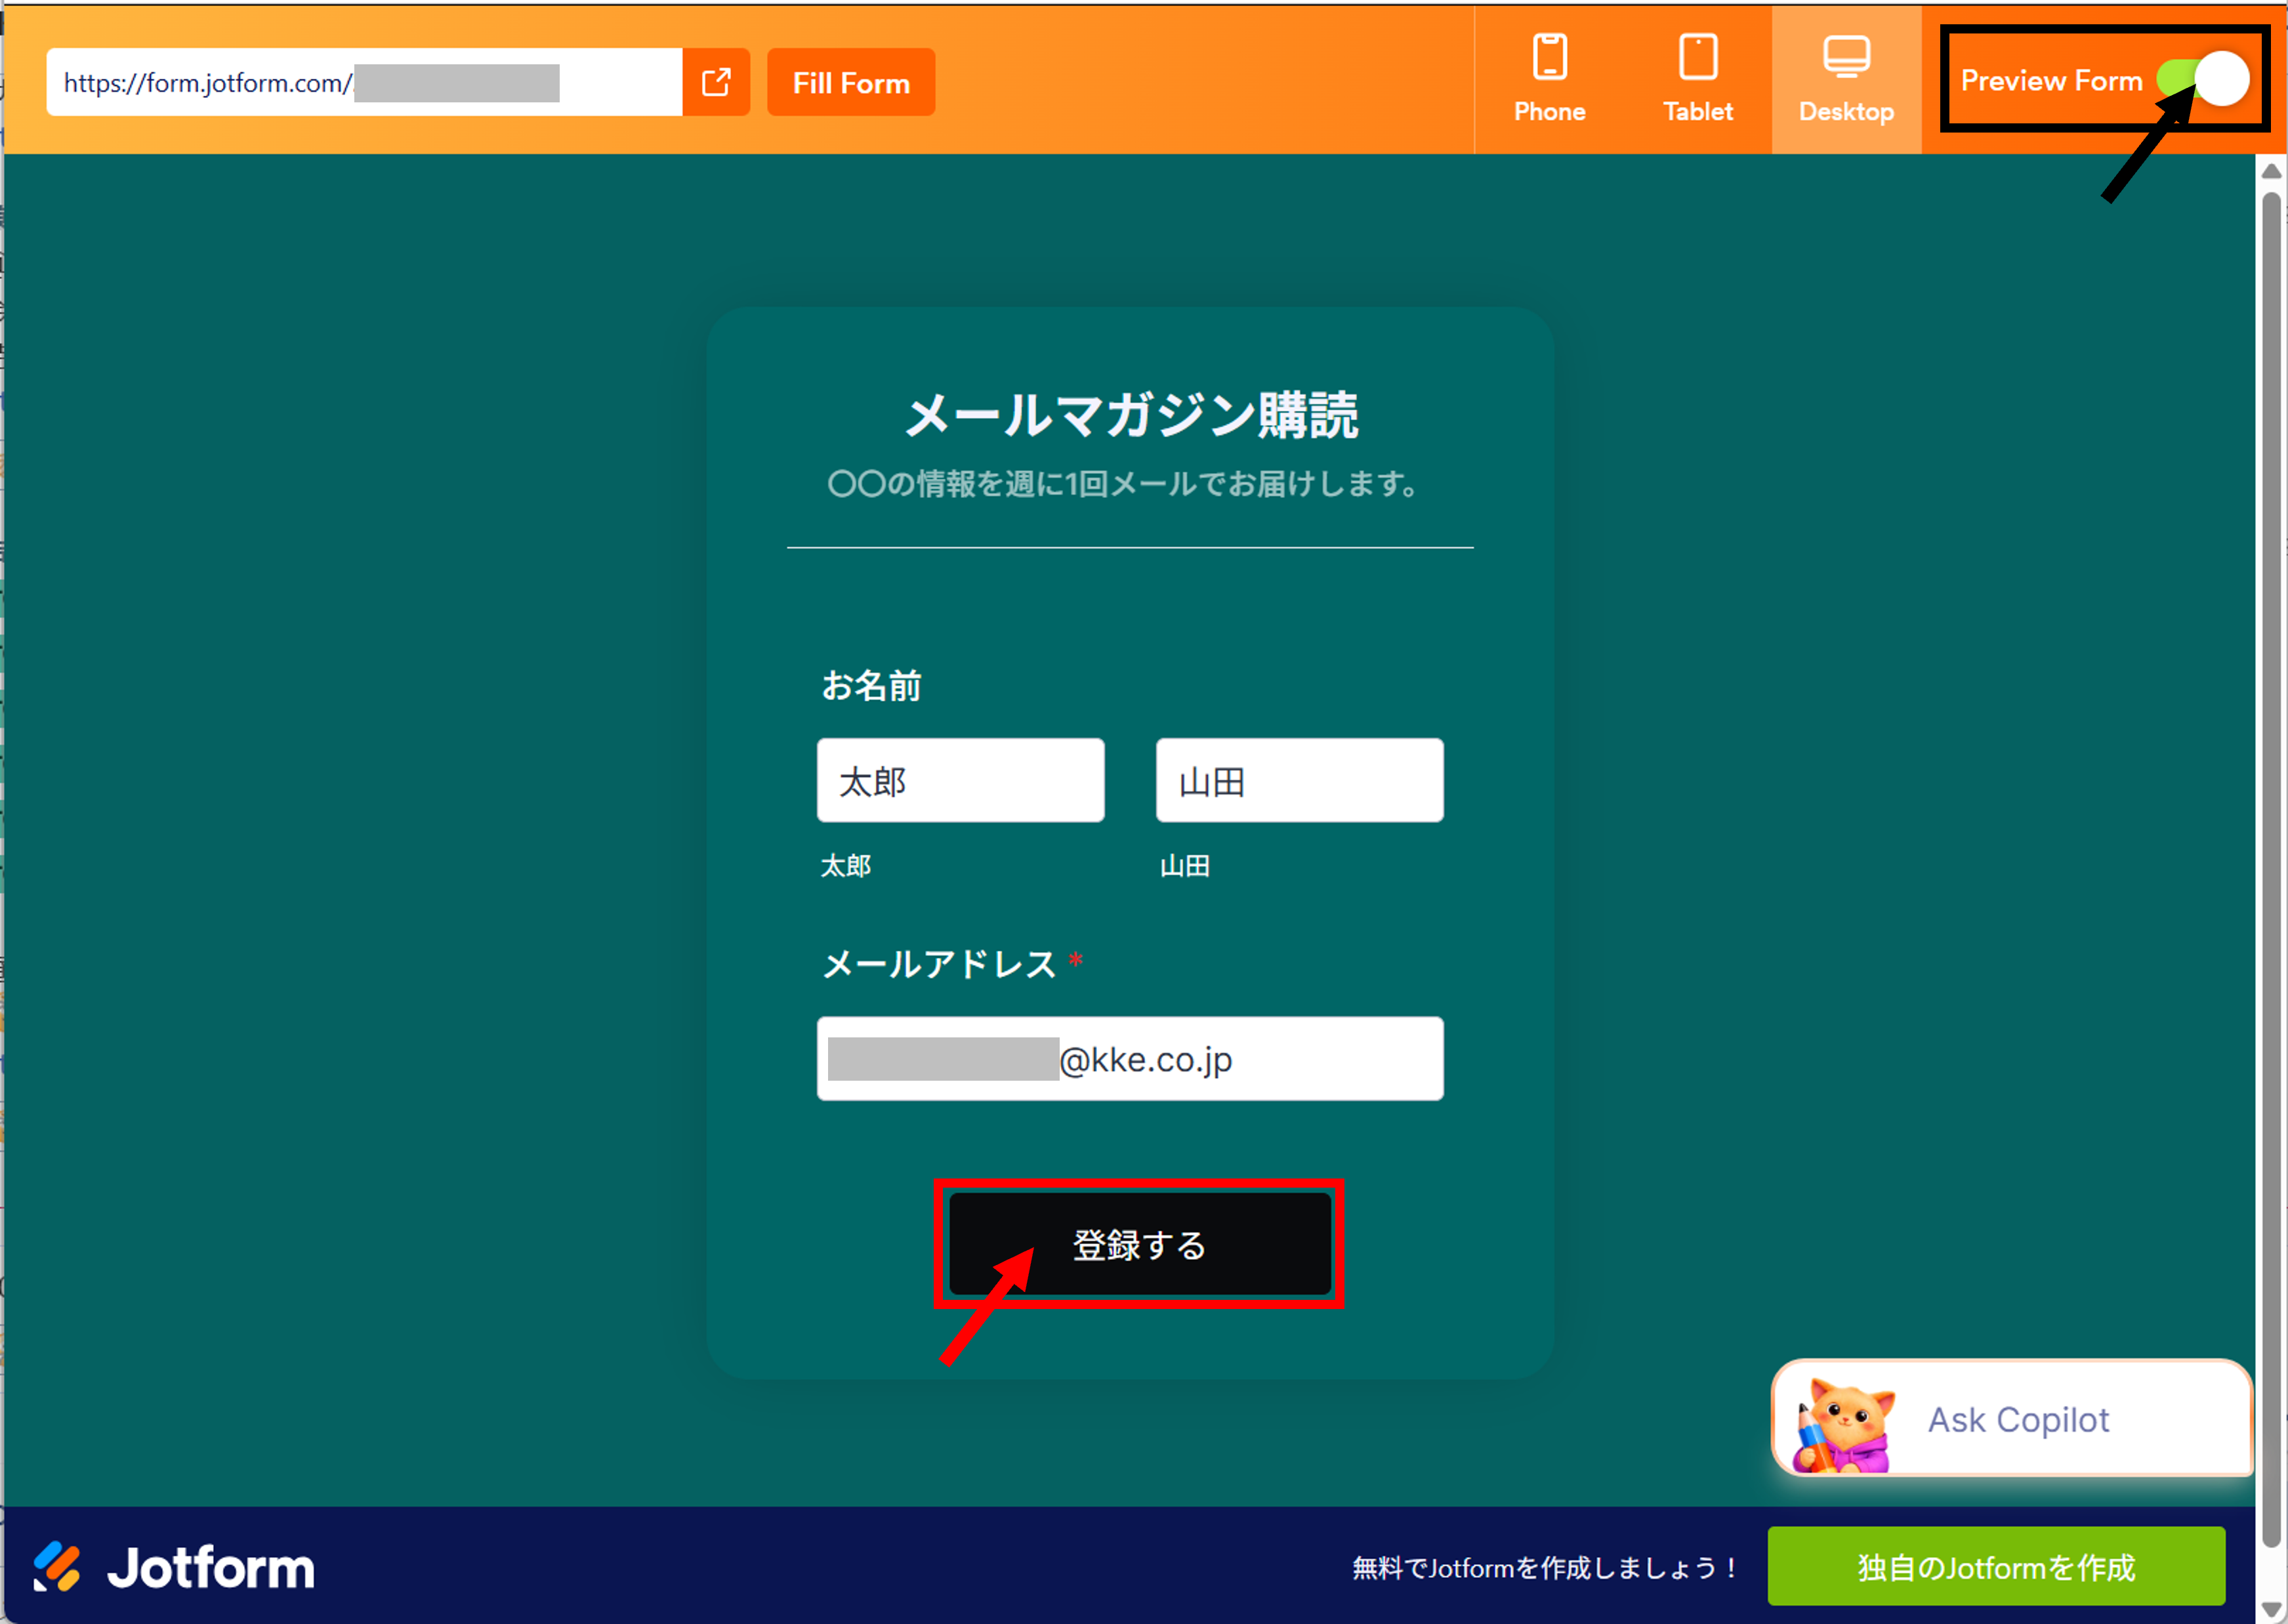This screenshot has height=1624, width=2288.
Task: Click the メールアドレス email input field
Action: click(1129, 1058)
